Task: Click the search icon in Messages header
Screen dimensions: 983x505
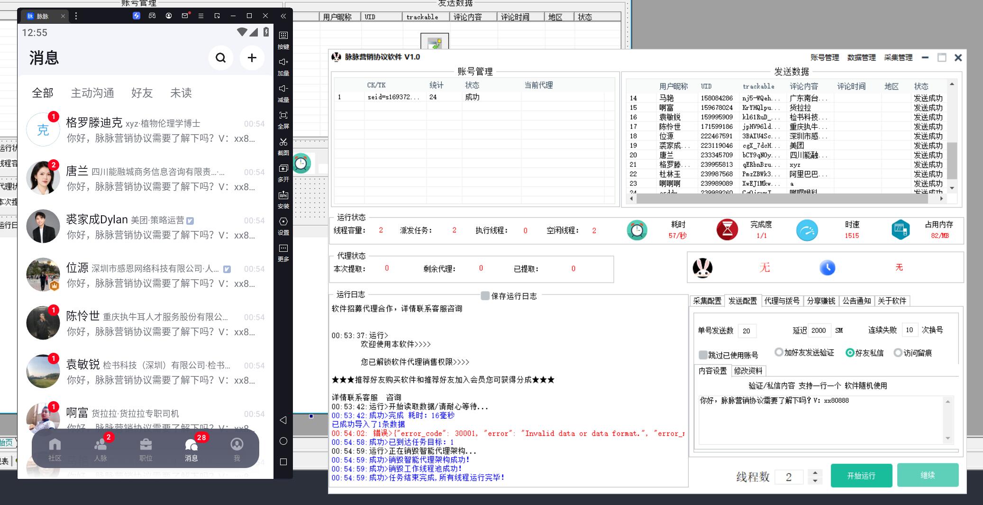Action: point(220,58)
